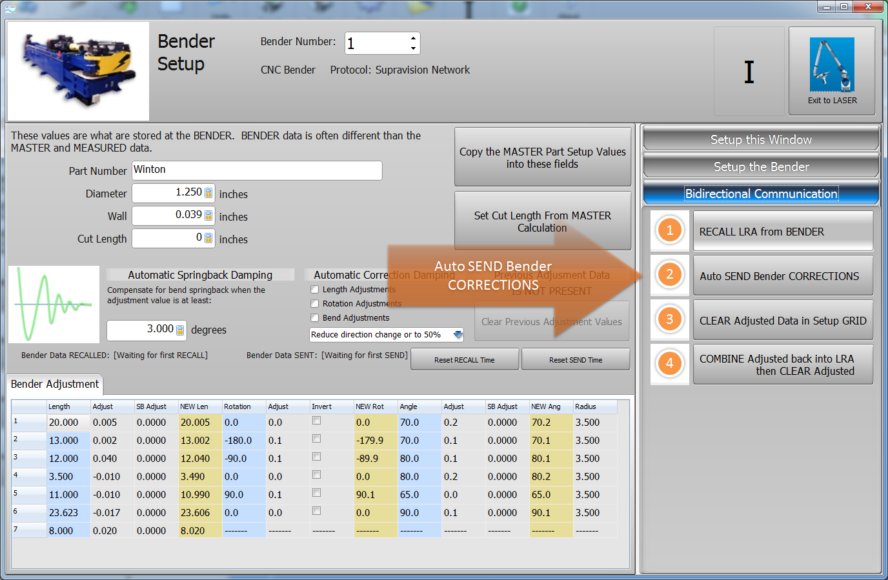Select Angle cell 65.0 in row 5
Screen dimensions: 888x580
419,495
